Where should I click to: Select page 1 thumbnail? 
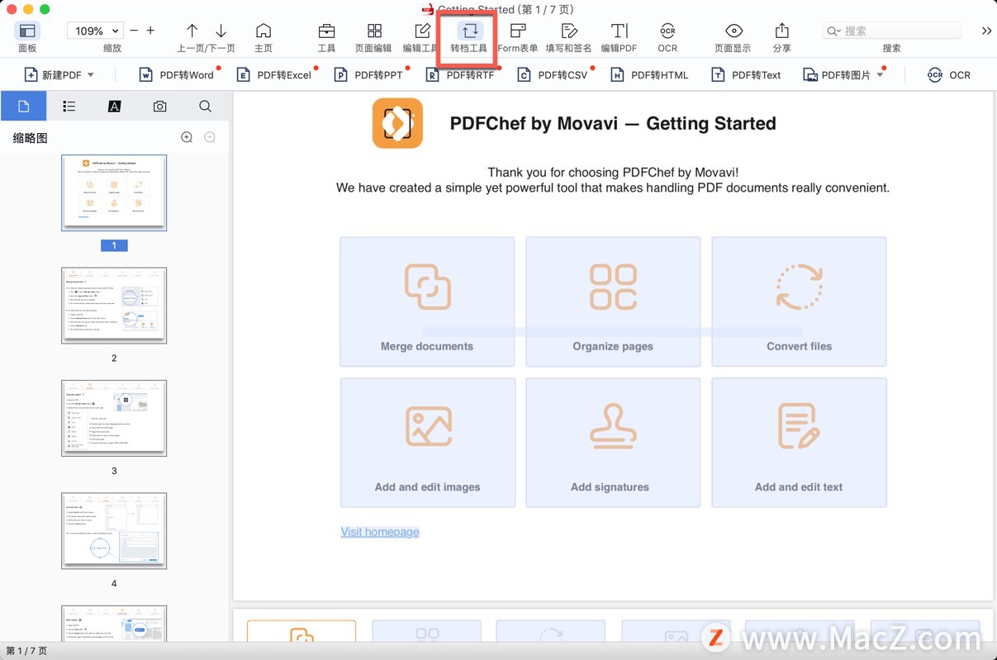tap(114, 192)
